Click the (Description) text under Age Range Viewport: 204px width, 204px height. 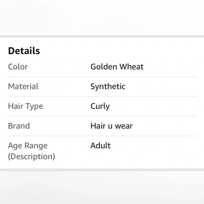coord(32,157)
